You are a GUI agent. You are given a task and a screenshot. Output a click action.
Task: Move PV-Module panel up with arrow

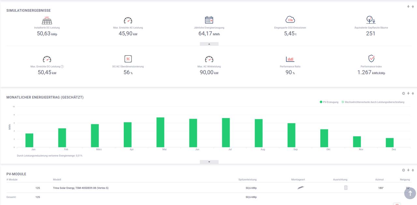click(x=413, y=170)
